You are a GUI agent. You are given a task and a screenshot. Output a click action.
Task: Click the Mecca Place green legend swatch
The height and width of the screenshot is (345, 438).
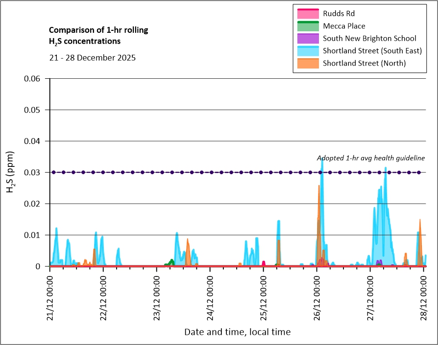click(x=307, y=26)
